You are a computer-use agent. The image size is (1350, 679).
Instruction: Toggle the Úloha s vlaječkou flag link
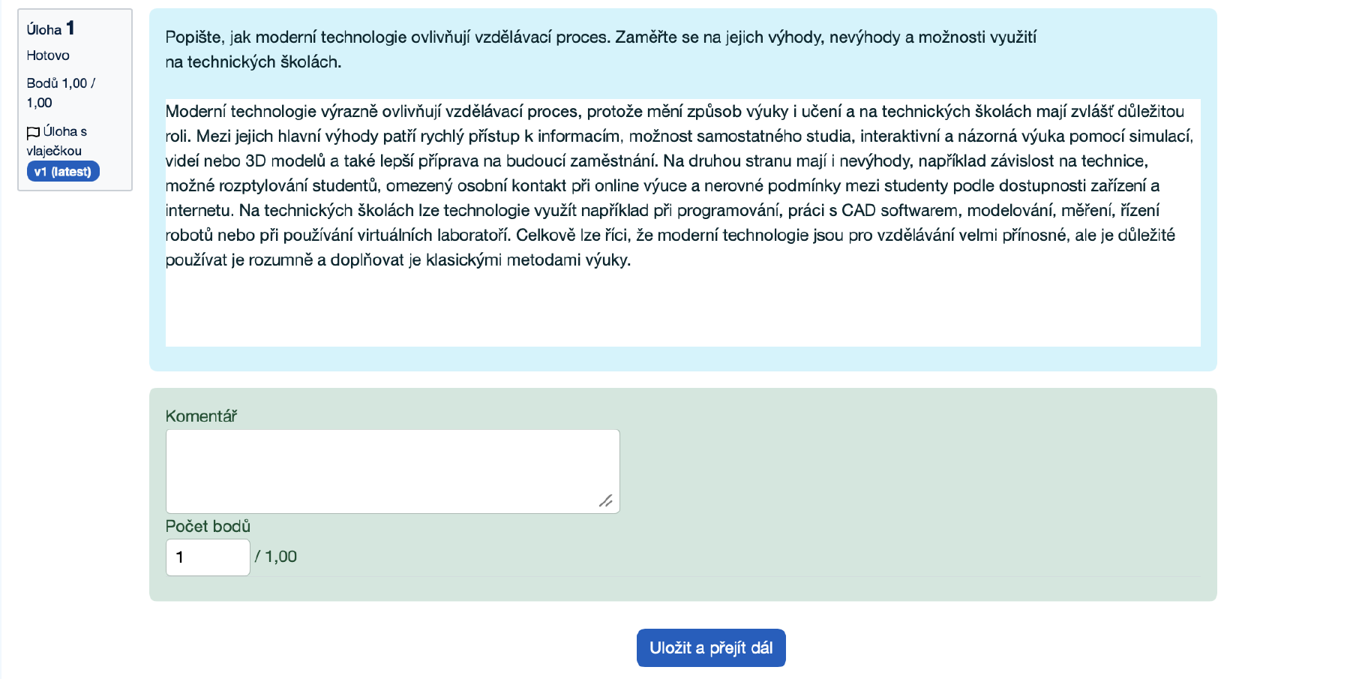coord(57,141)
